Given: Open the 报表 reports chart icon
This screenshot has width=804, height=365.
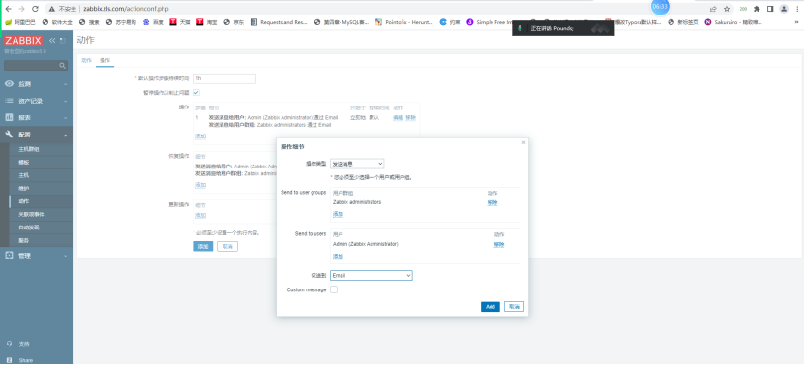Looking at the screenshot, I should [9, 117].
